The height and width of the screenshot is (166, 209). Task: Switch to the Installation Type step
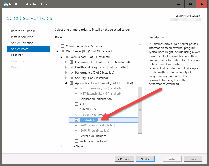(22, 37)
